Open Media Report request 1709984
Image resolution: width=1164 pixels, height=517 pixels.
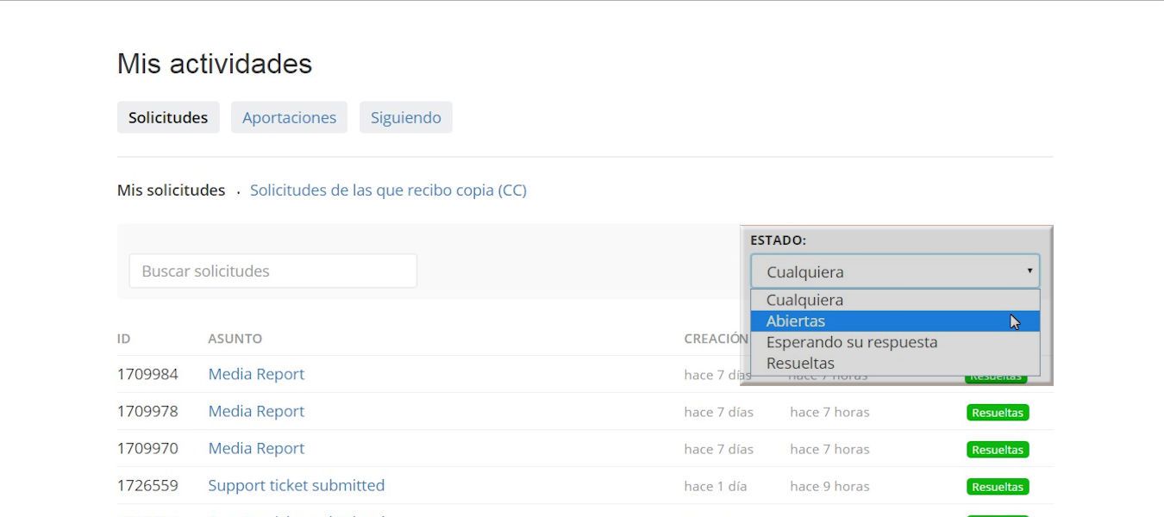point(256,374)
